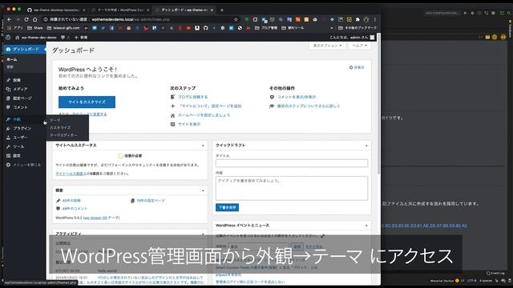Go to ホーム under the dashboard submenu

12,59
